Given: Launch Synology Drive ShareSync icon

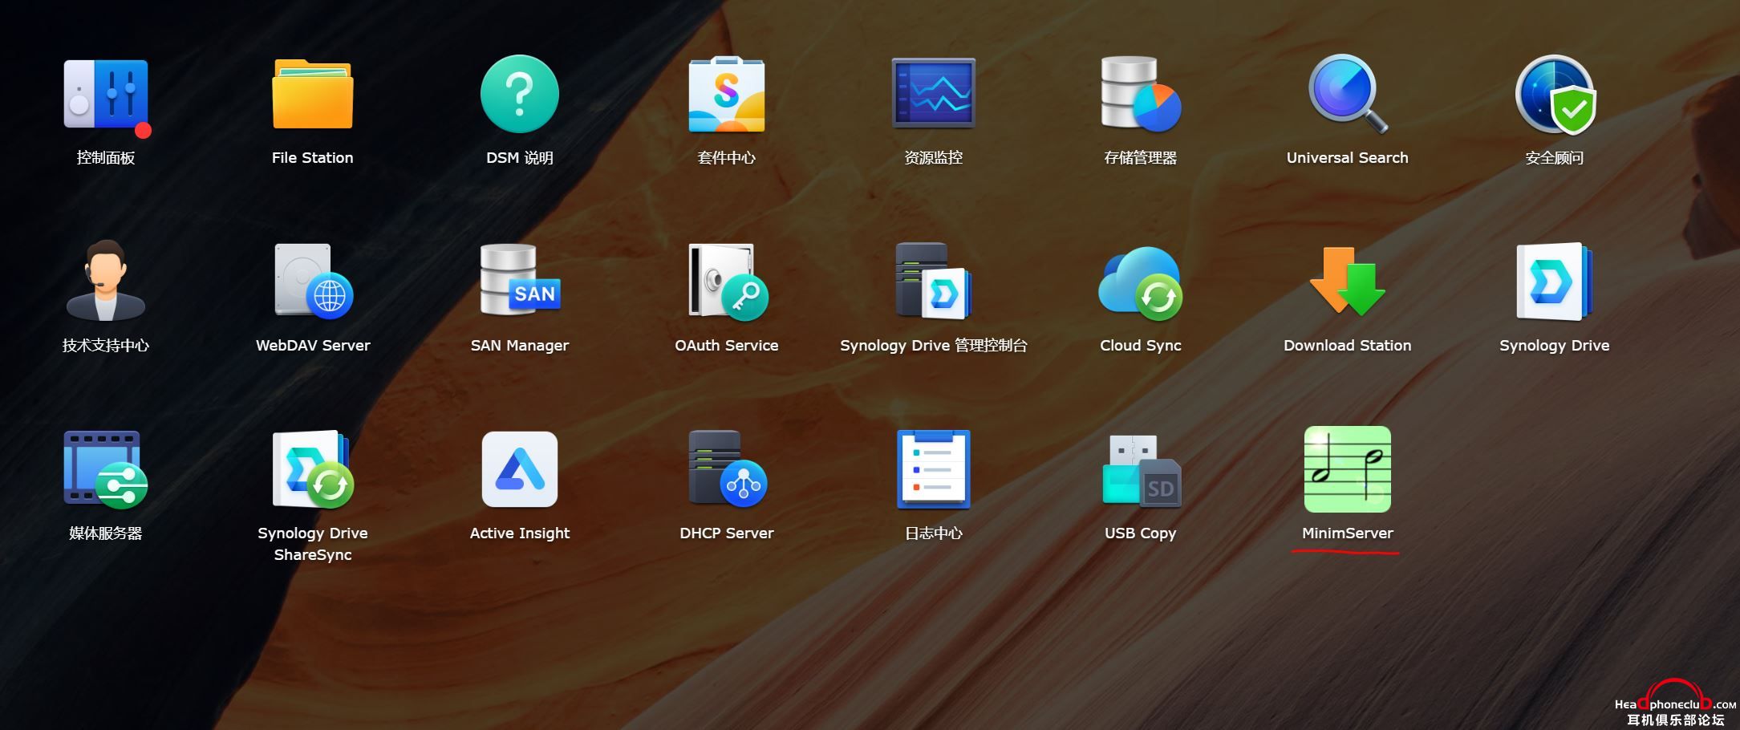Looking at the screenshot, I should pyautogui.click(x=313, y=469).
